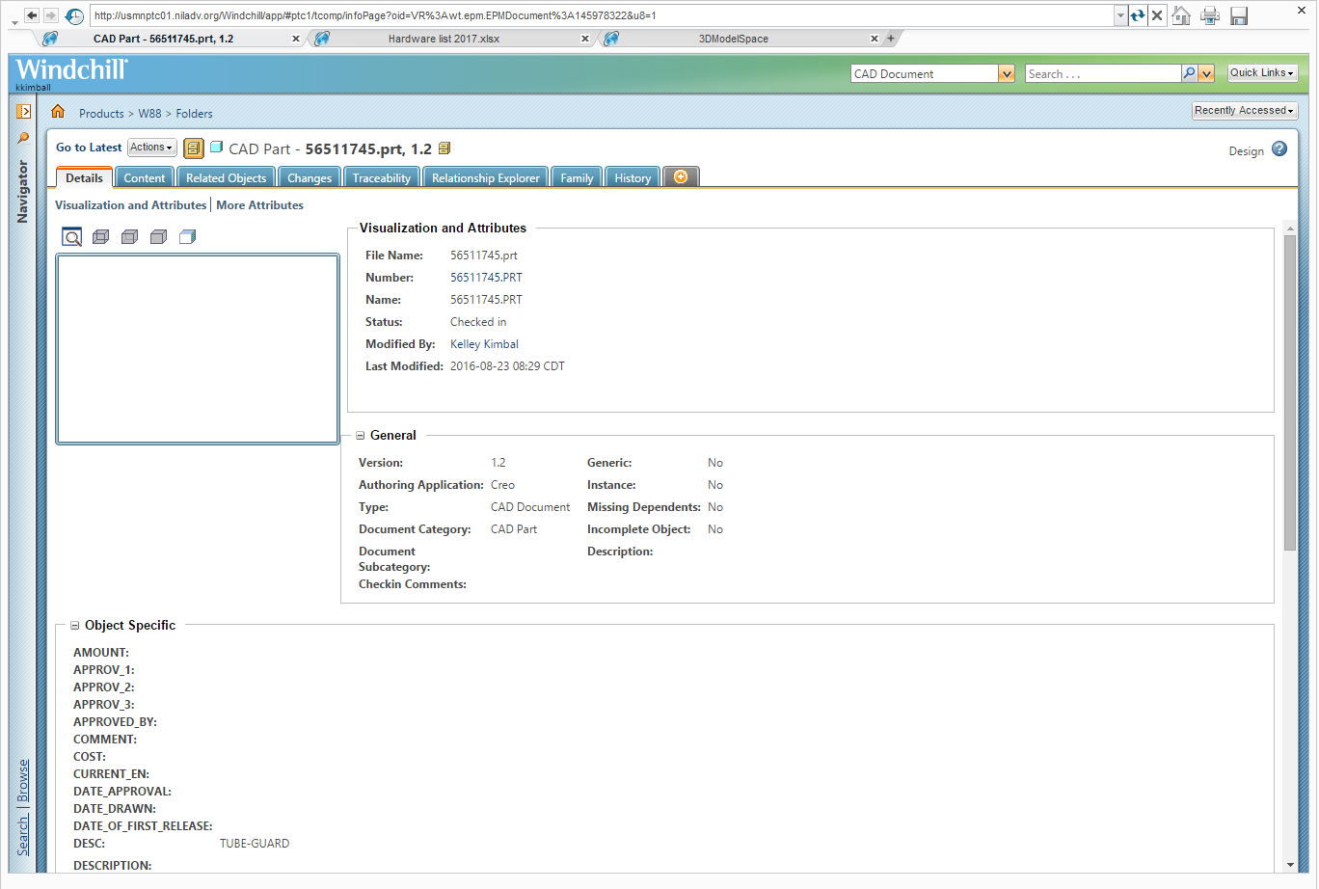Open the address bar history dropdown

point(1120,15)
